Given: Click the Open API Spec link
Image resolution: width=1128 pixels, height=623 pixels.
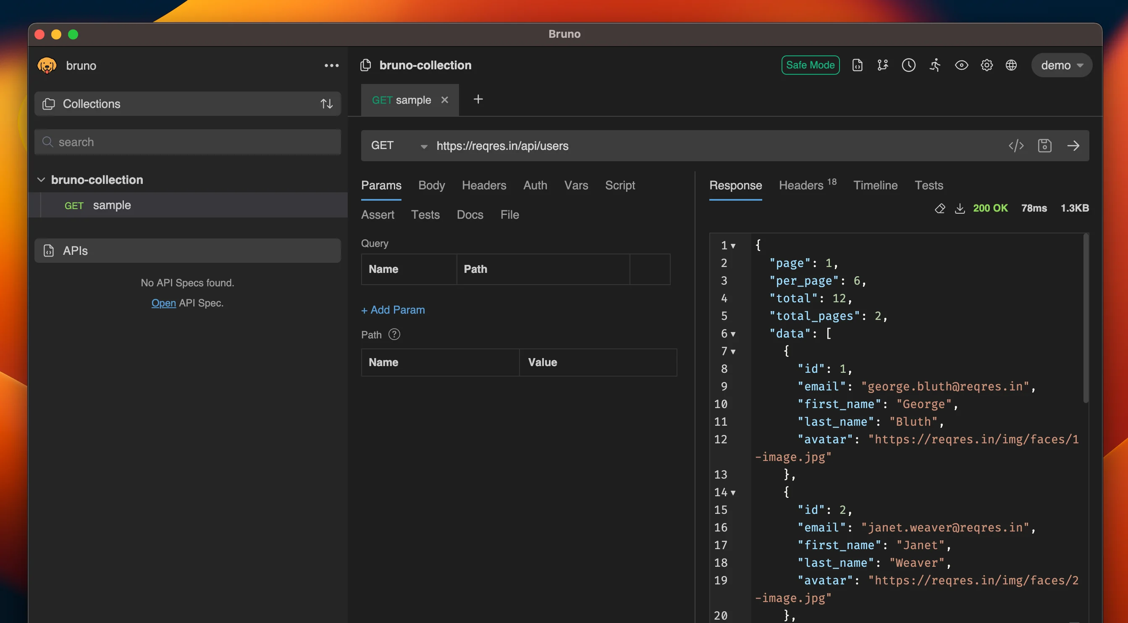Looking at the screenshot, I should point(163,303).
